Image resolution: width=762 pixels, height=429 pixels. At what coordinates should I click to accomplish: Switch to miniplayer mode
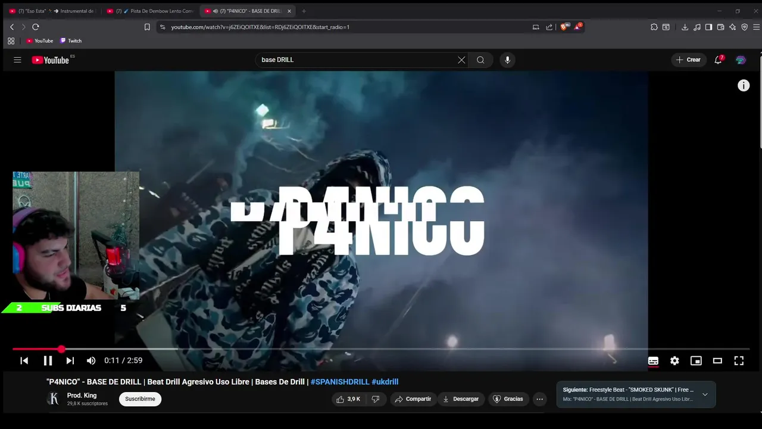pyautogui.click(x=696, y=360)
